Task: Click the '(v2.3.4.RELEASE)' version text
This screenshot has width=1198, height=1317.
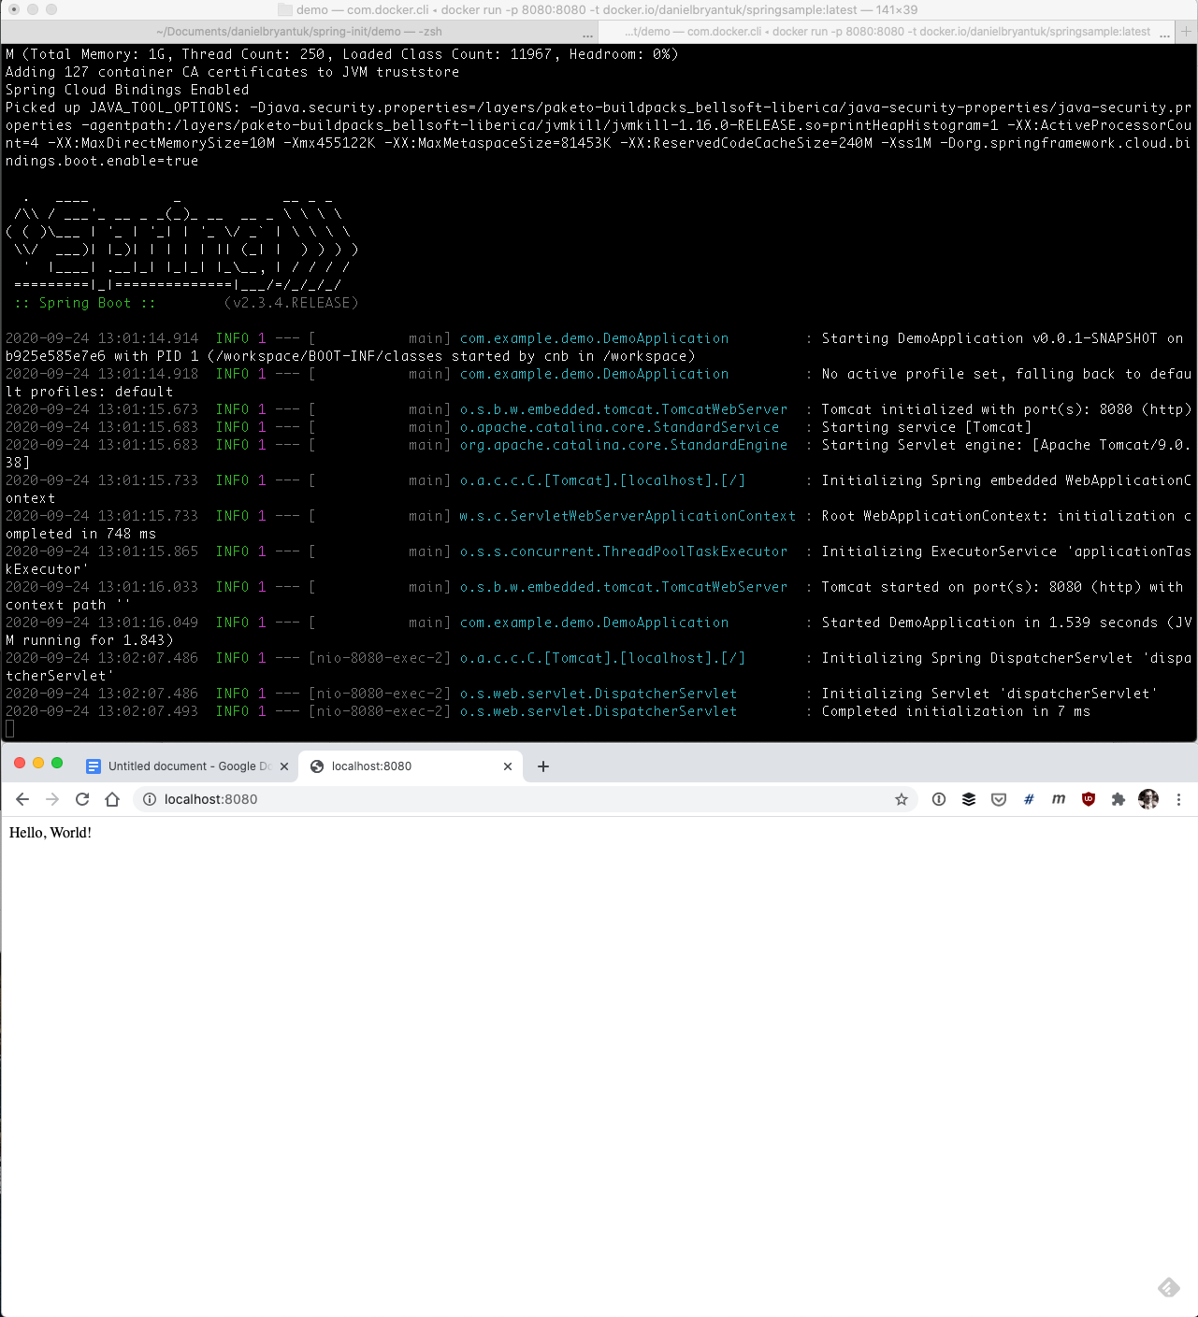Action: click(x=291, y=303)
